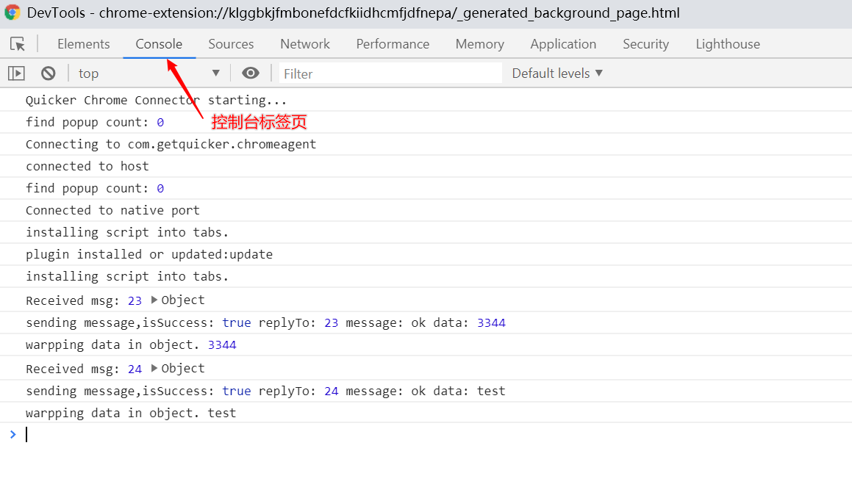
Task: Select the Lighthouse tab
Action: click(728, 44)
